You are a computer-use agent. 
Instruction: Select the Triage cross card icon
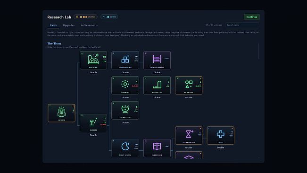tap(220, 134)
